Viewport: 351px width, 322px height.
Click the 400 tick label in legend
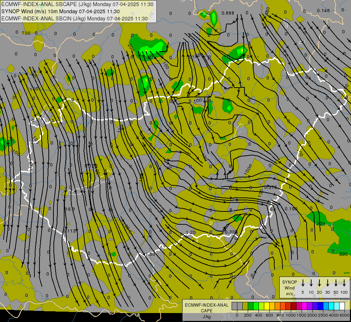tap(258, 315)
